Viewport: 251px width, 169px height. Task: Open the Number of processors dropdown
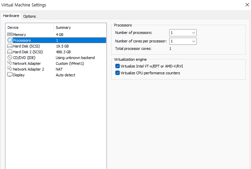(183, 33)
